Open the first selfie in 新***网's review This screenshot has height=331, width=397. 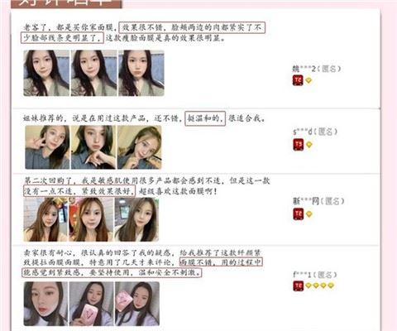click(x=45, y=219)
